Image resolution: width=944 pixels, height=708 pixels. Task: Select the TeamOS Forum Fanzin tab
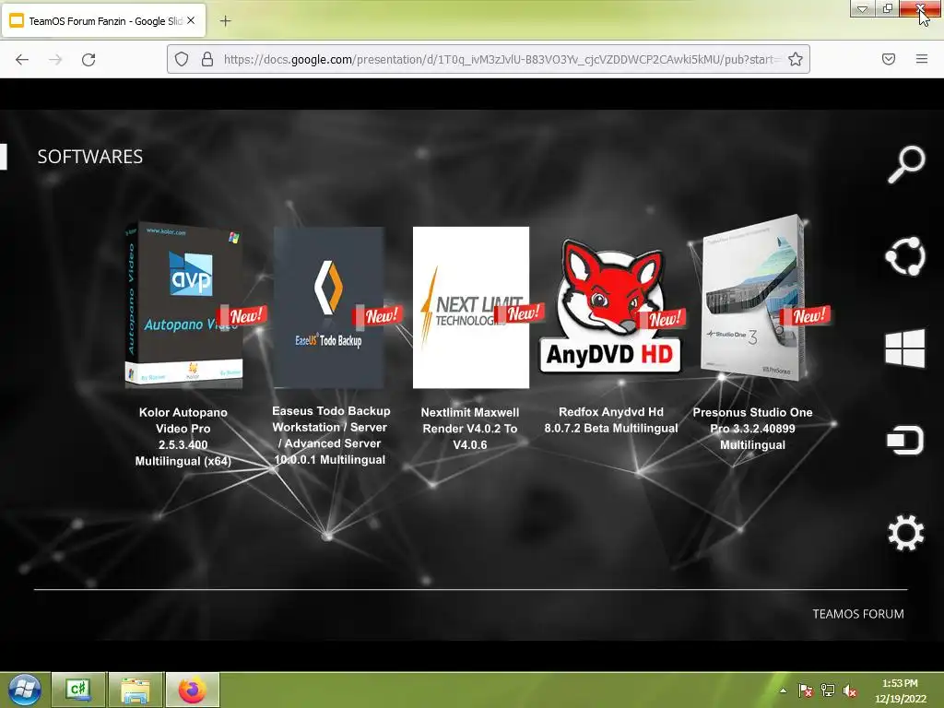tap(104, 20)
